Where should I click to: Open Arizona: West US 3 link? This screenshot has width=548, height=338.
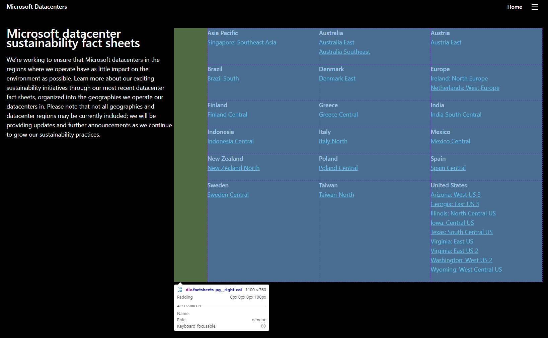(x=456, y=195)
